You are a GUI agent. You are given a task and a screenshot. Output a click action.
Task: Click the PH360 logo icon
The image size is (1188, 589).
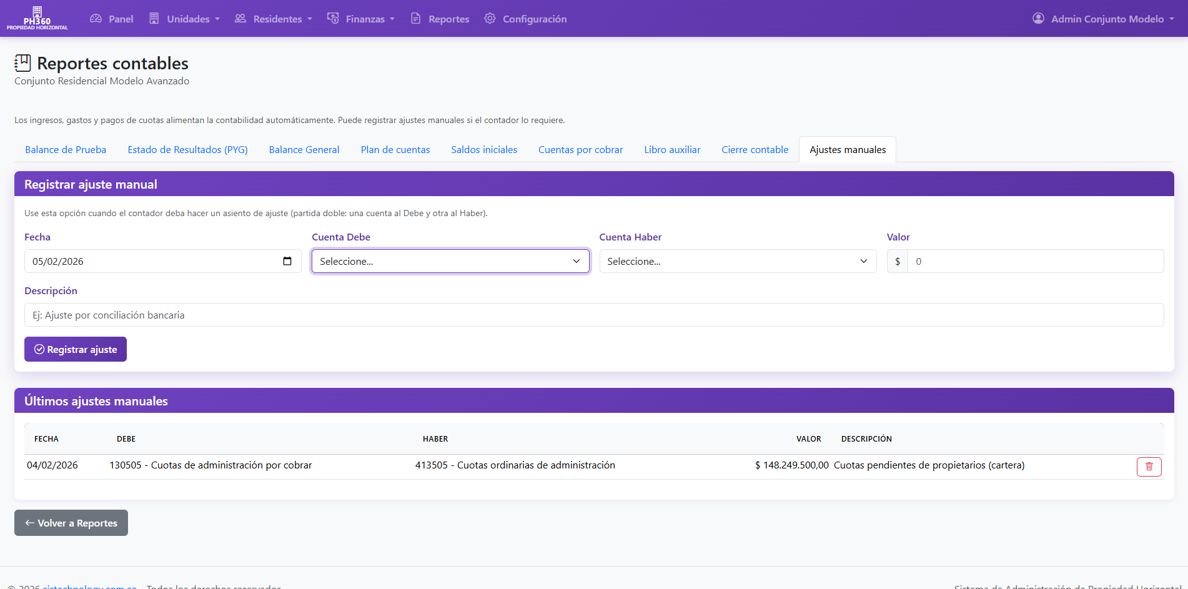coord(37,12)
